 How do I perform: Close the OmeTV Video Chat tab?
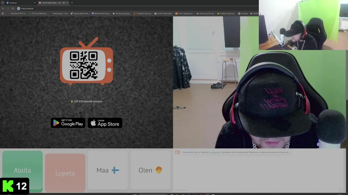[67, 3]
